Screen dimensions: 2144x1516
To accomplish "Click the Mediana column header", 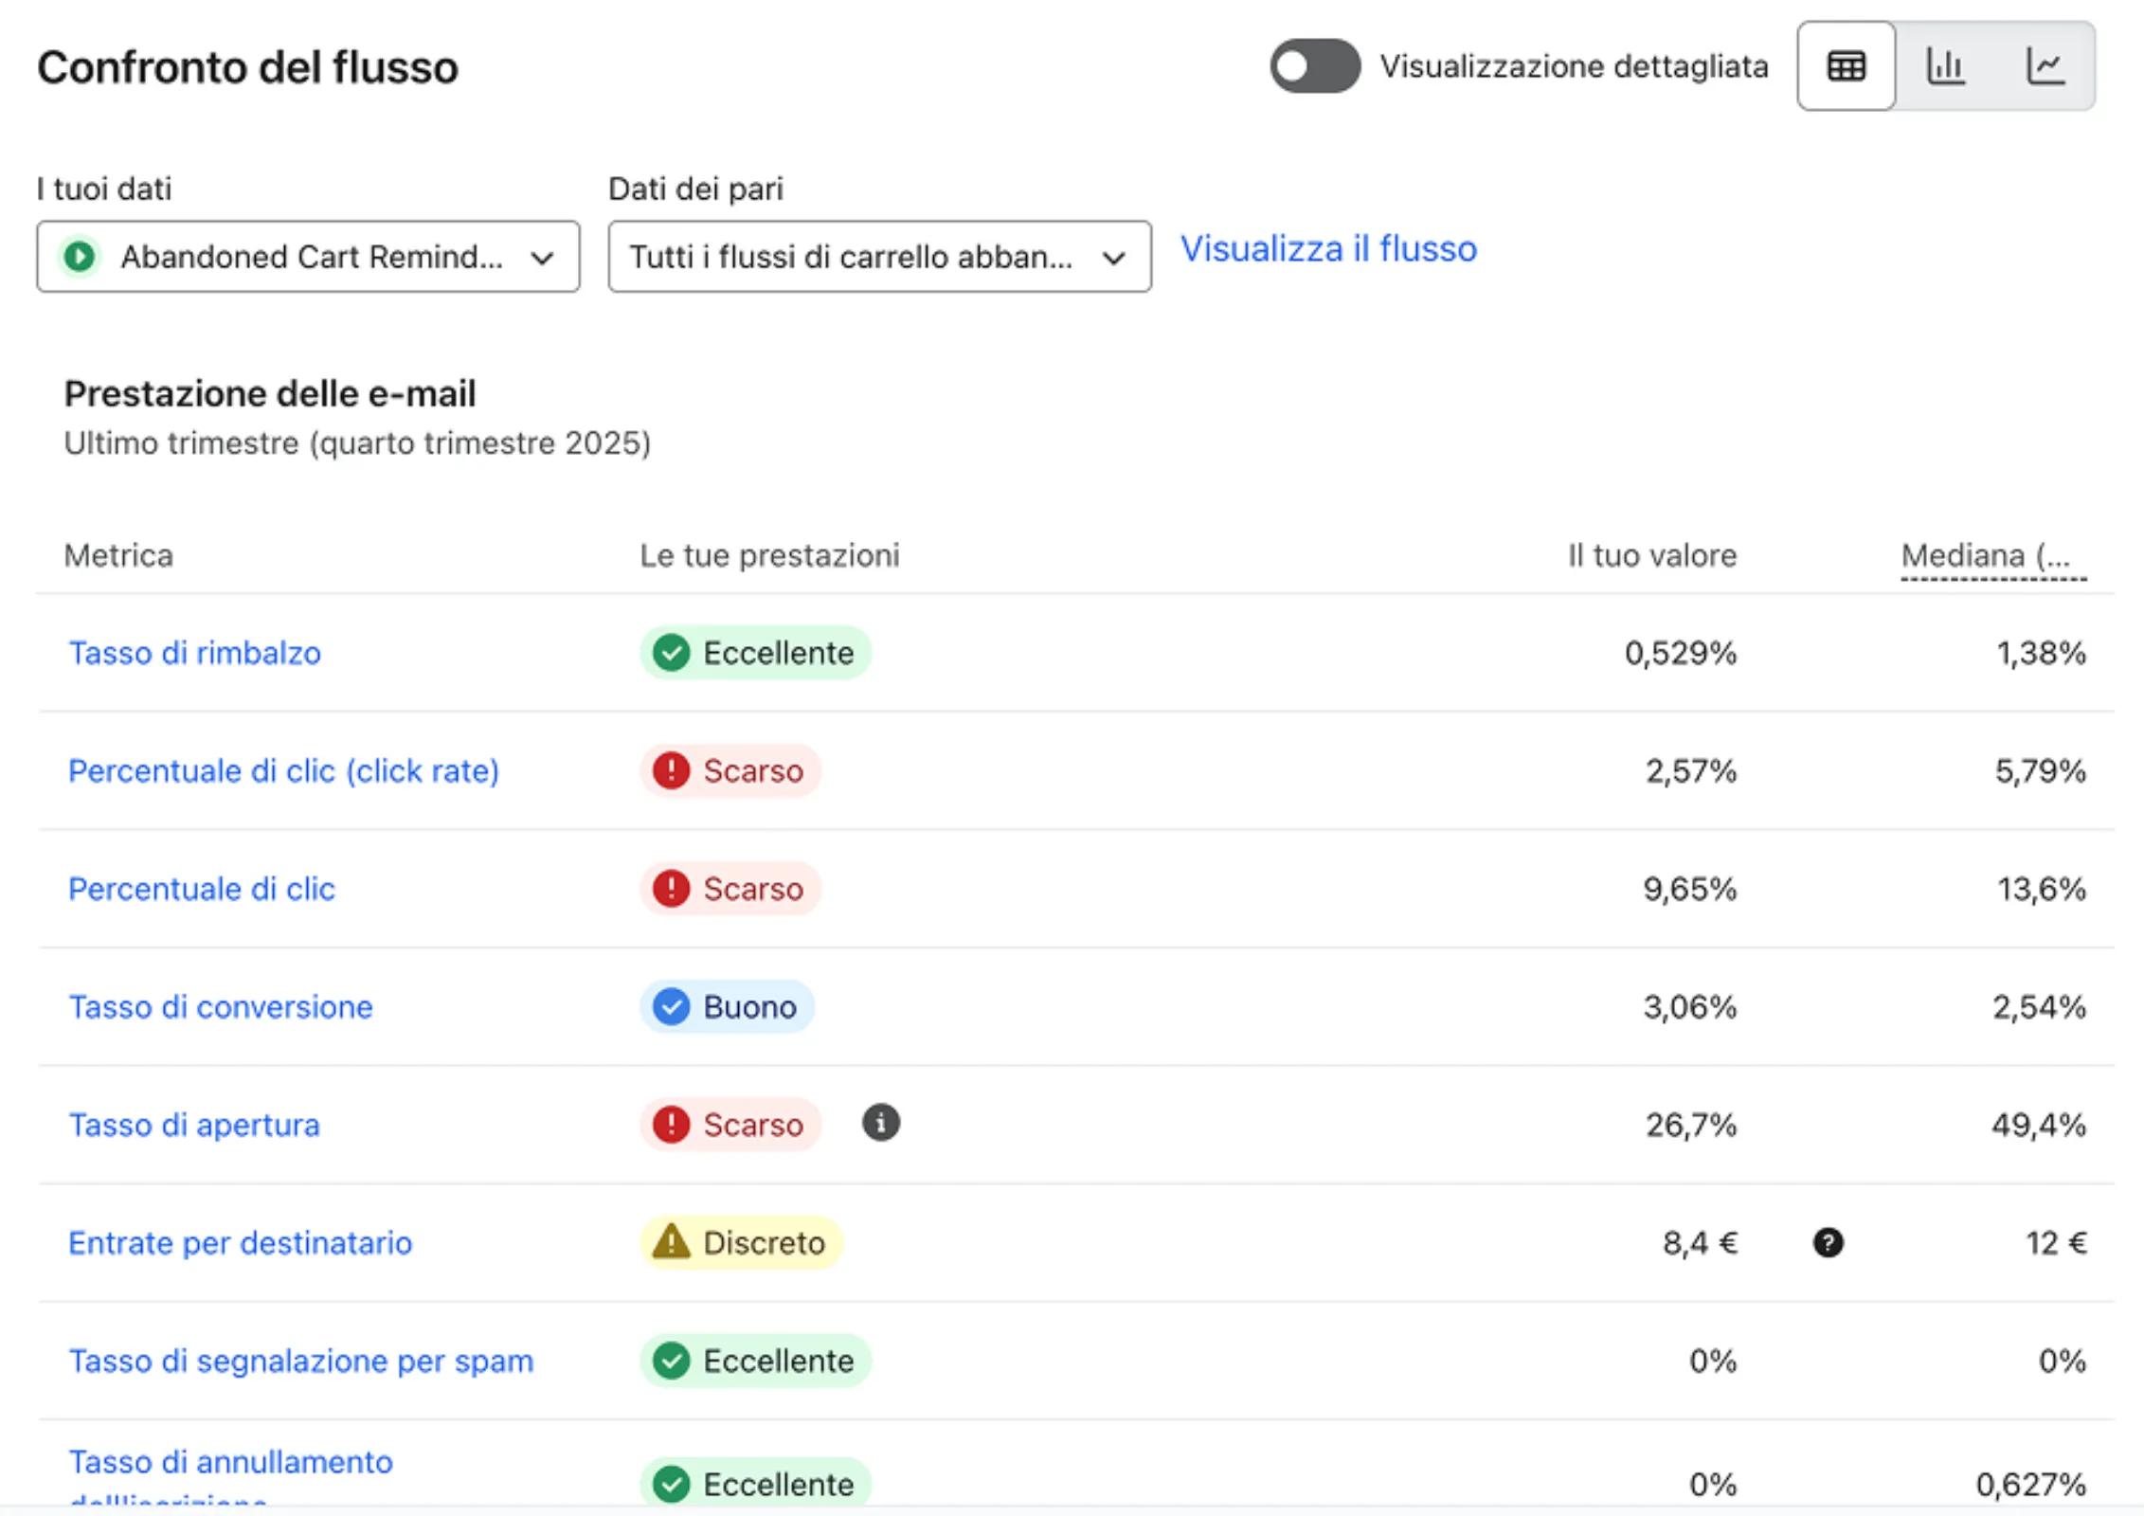I will pyautogui.click(x=1992, y=556).
